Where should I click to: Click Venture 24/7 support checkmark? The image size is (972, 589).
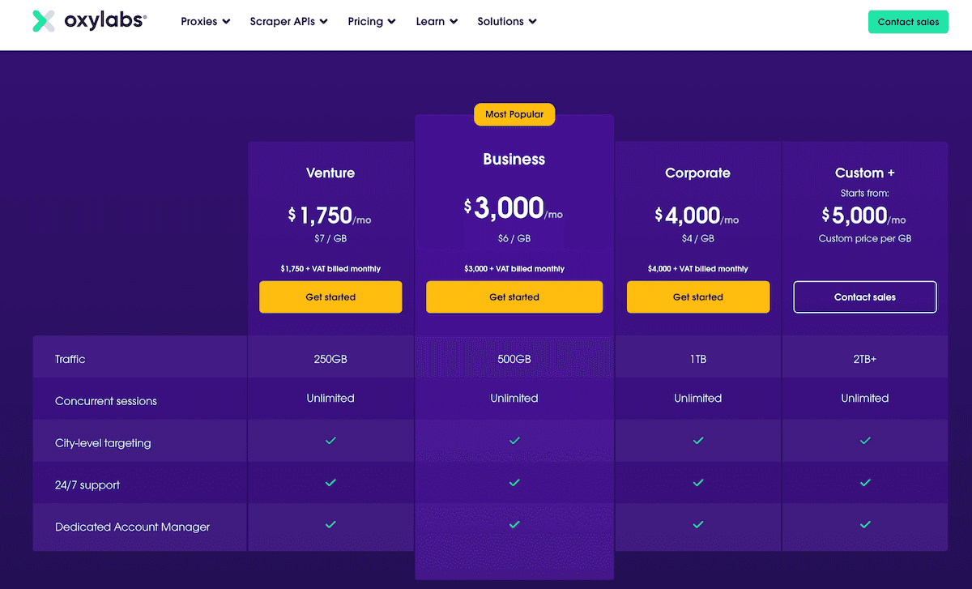coord(330,483)
